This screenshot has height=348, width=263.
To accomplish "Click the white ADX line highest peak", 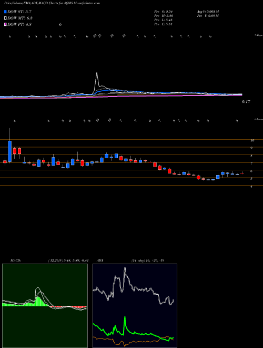I will (x=125, y=269).
